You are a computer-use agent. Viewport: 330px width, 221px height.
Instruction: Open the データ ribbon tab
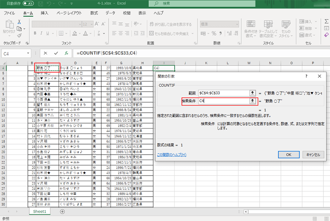[110, 13]
